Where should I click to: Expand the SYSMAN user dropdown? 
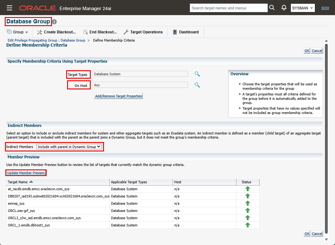click(303, 8)
